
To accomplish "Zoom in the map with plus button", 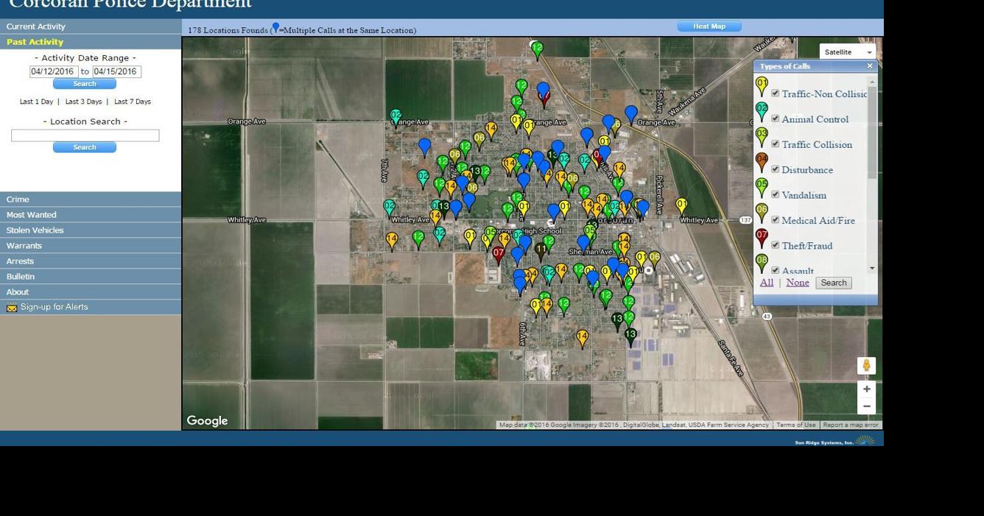I will click(x=866, y=389).
